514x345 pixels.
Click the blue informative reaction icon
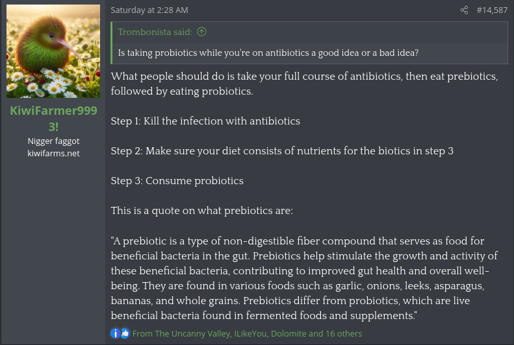[x=116, y=333]
